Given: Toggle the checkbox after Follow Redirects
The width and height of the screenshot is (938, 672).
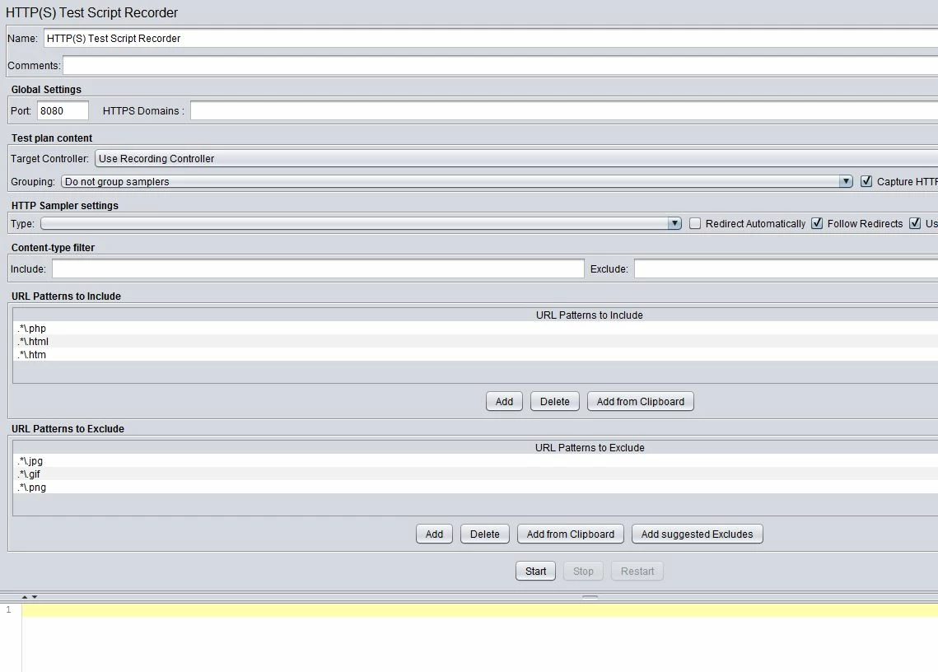Looking at the screenshot, I should [915, 223].
